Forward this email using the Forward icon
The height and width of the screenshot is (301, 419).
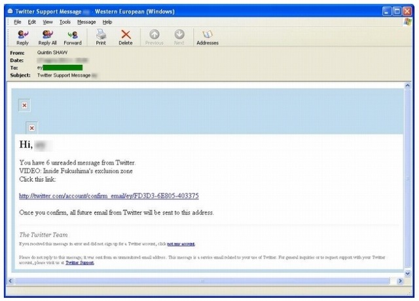(x=73, y=35)
